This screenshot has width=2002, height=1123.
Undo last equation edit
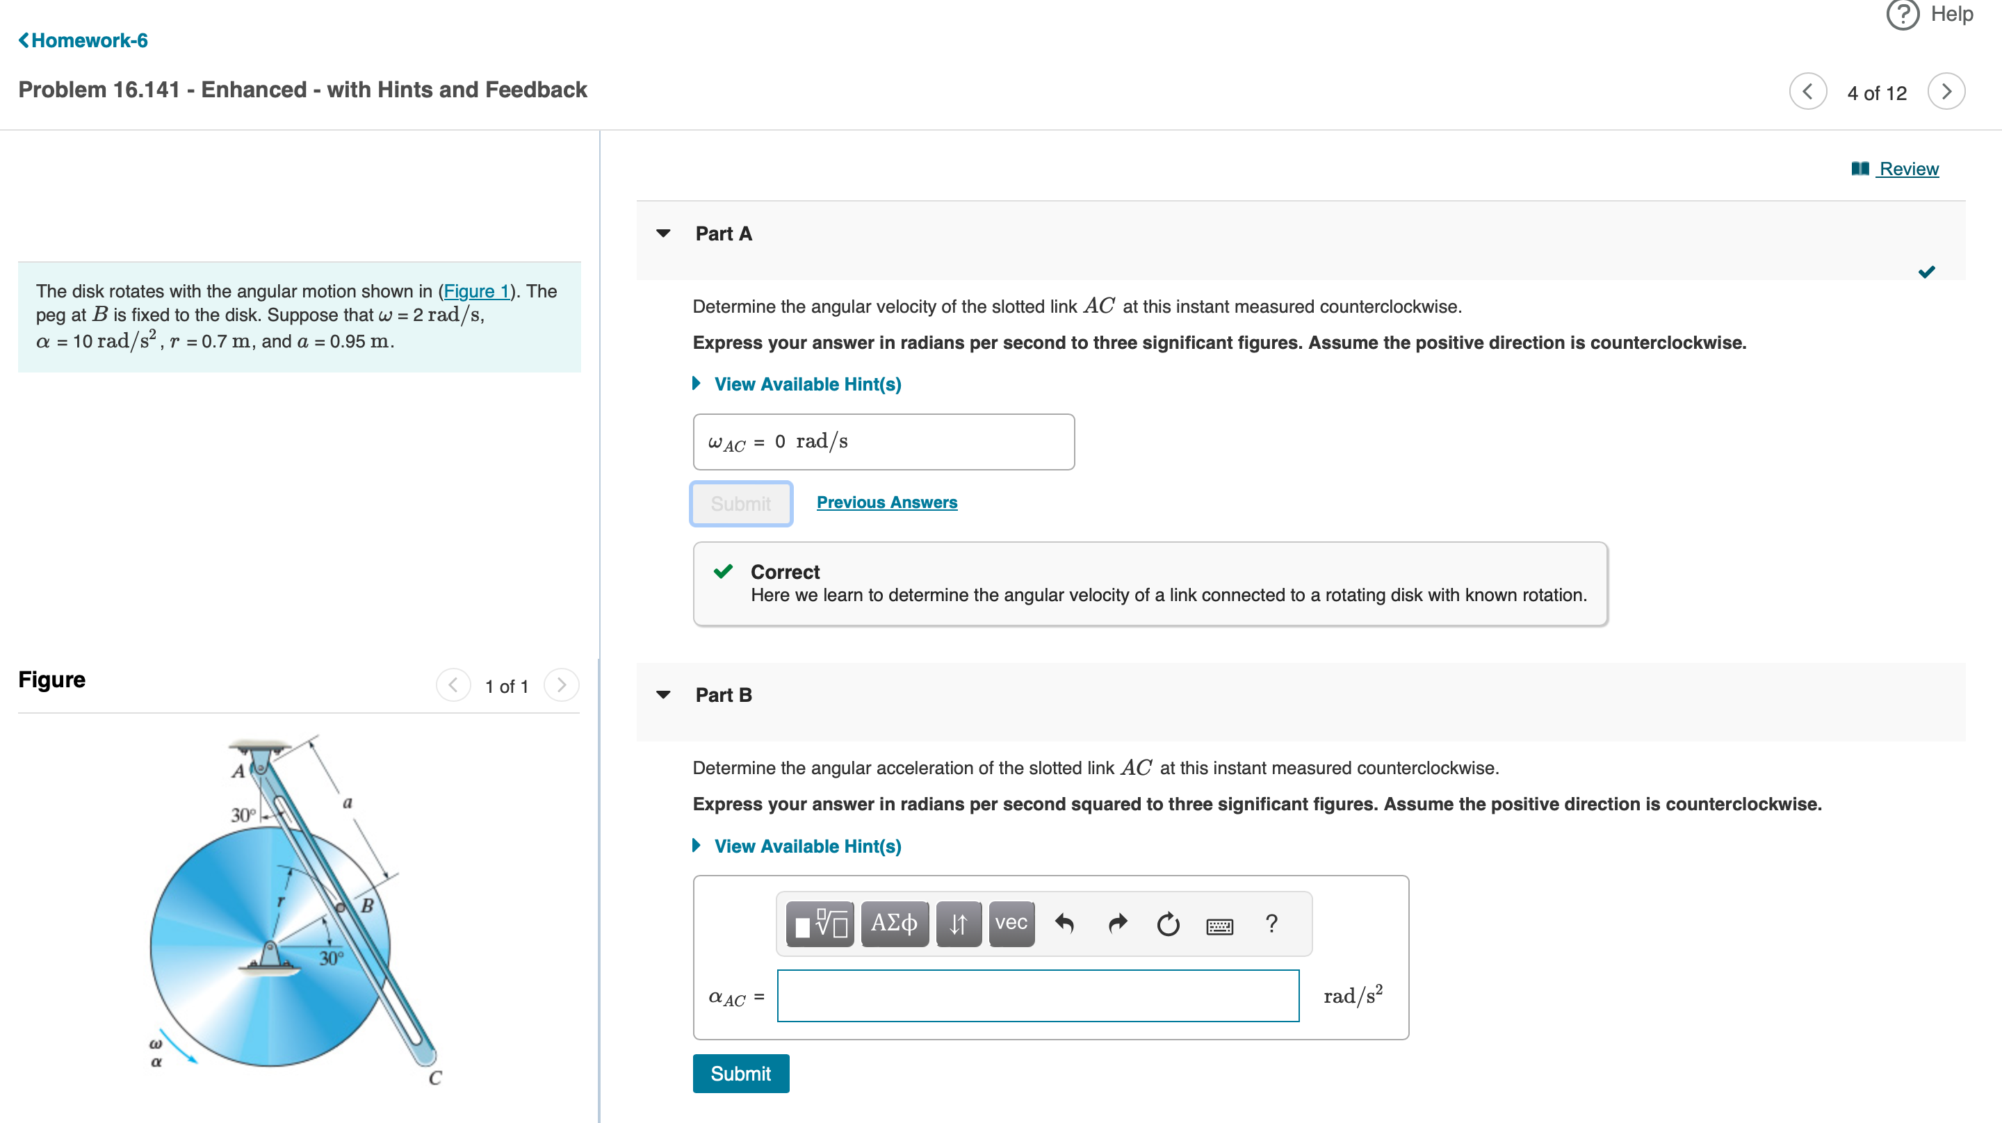coord(1064,924)
